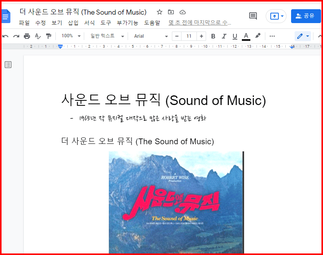
Task: Open the 부가기능 menu
Action: click(x=127, y=23)
